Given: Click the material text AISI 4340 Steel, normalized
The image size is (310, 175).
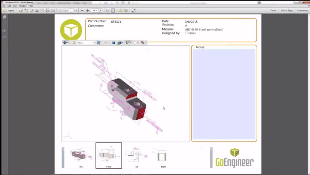Looking at the screenshot, I should [204, 29].
